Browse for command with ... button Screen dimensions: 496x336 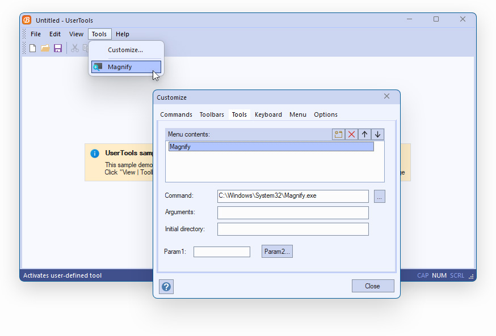(x=380, y=197)
